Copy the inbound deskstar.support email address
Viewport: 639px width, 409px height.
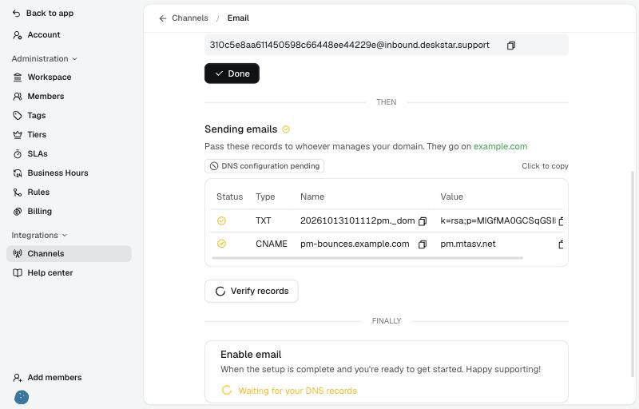(511, 46)
